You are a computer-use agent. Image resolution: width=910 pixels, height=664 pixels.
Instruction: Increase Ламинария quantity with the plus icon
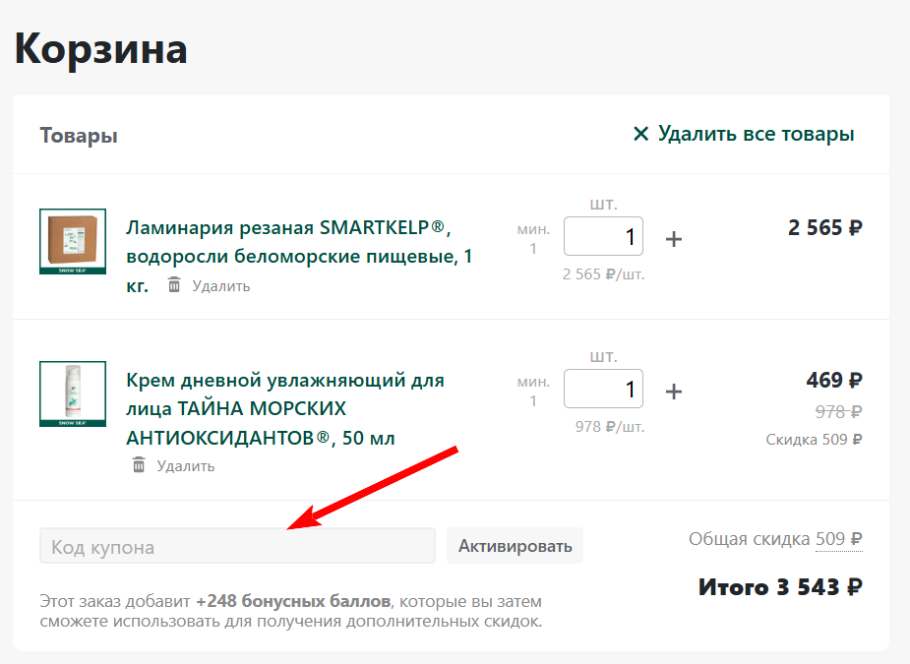coord(674,239)
